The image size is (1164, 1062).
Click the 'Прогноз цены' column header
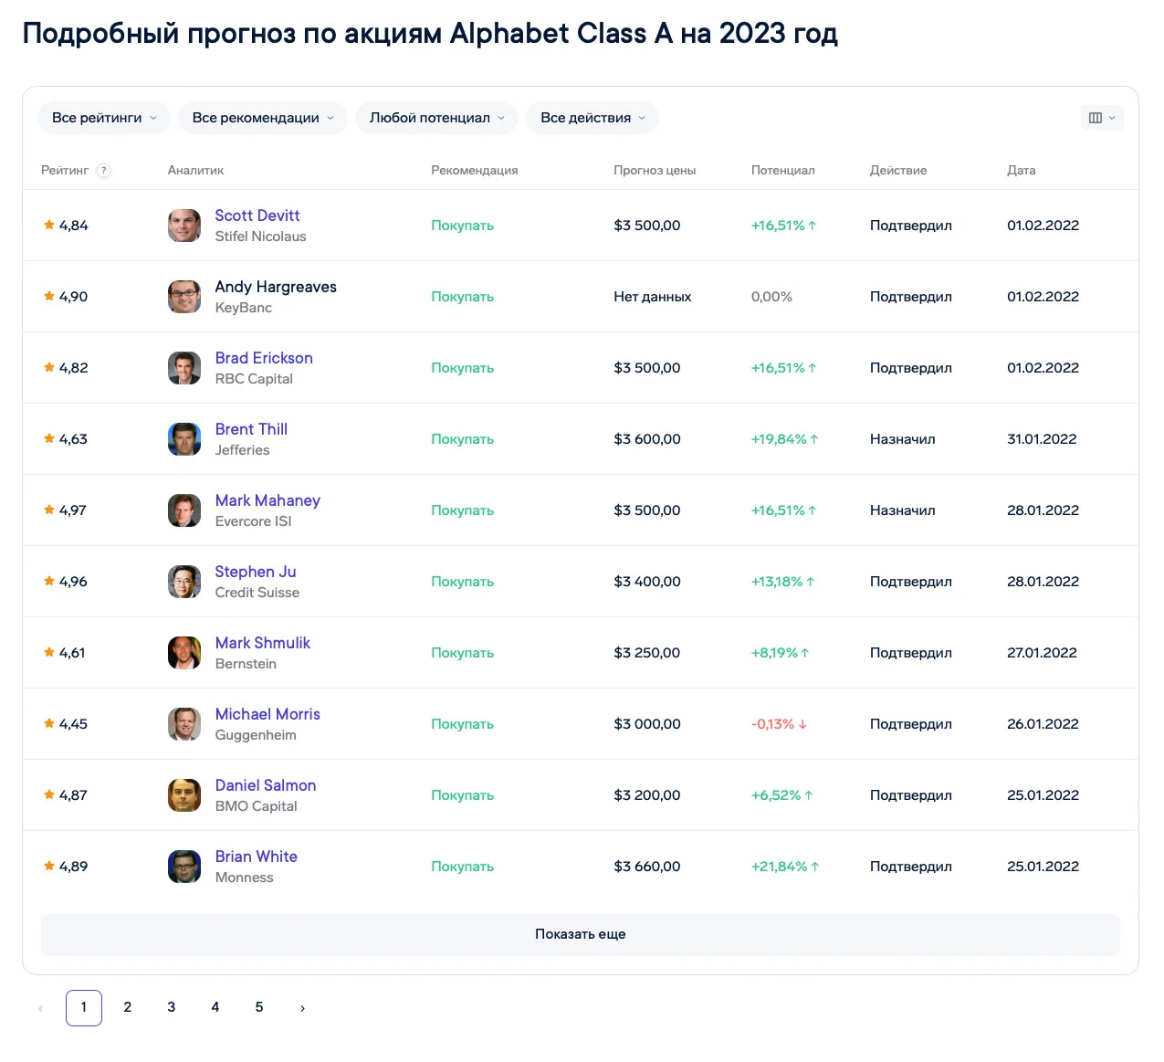(x=655, y=171)
